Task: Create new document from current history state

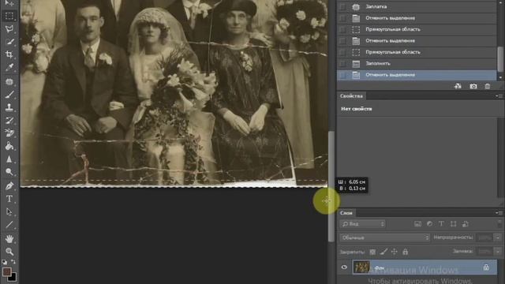Action: 458,86
